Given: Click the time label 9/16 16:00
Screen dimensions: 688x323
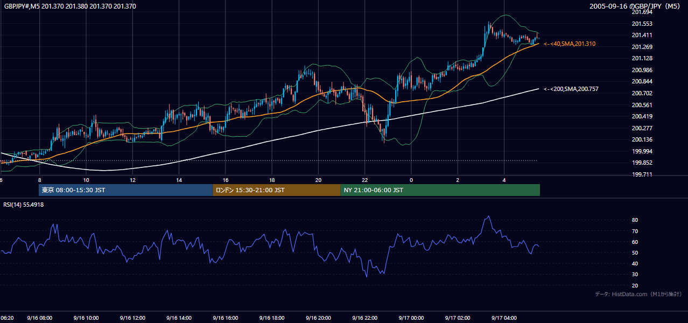Looking at the screenshot, I should pos(226,318).
